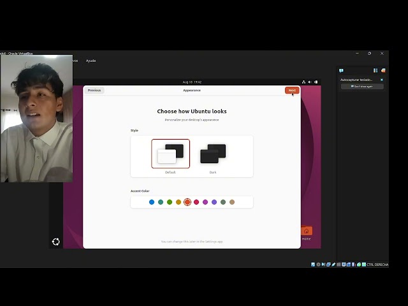This screenshot has height=306, width=408.
Task: Click the green mouse integration status icon
Action: coord(359,265)
